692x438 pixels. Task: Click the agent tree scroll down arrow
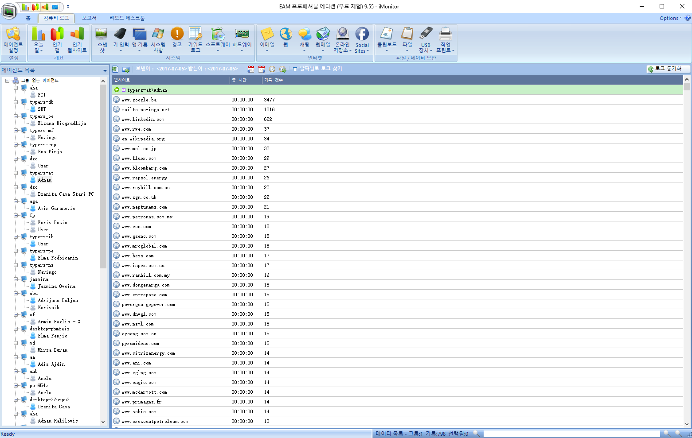click(x=103, y=422)
